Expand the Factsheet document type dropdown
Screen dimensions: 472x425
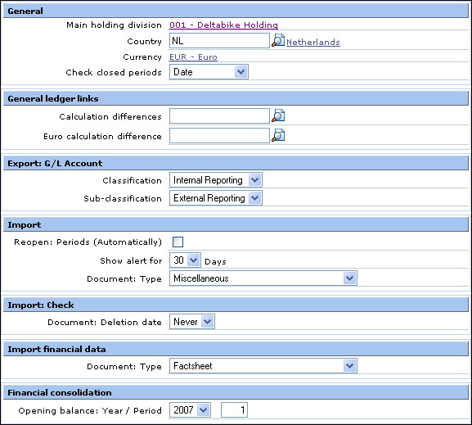[x=263, y=366]
